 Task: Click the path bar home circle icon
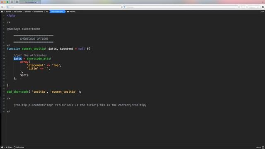[x=2, y=12]
